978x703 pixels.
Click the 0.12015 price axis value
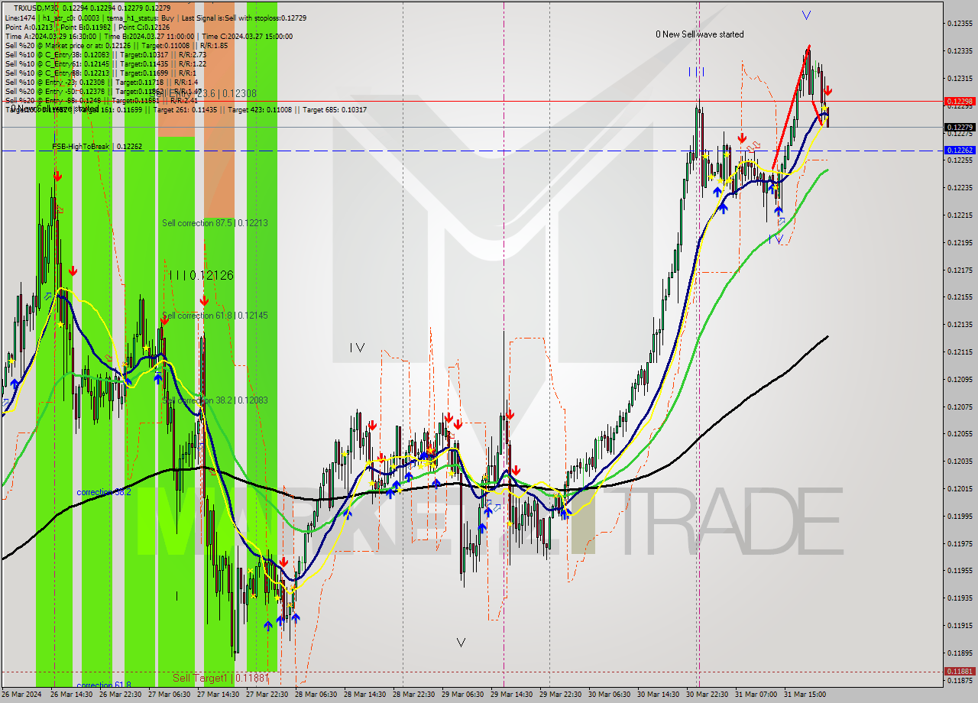[959, 488]
